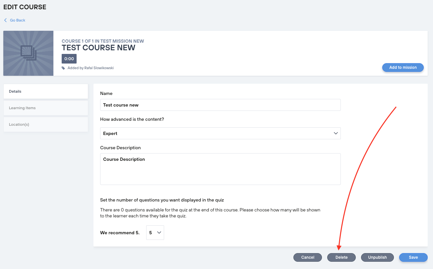Hit the Unpublish button

(377, 257)
